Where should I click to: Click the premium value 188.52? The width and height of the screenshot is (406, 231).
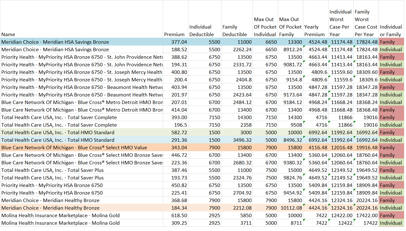click(175, 49)
